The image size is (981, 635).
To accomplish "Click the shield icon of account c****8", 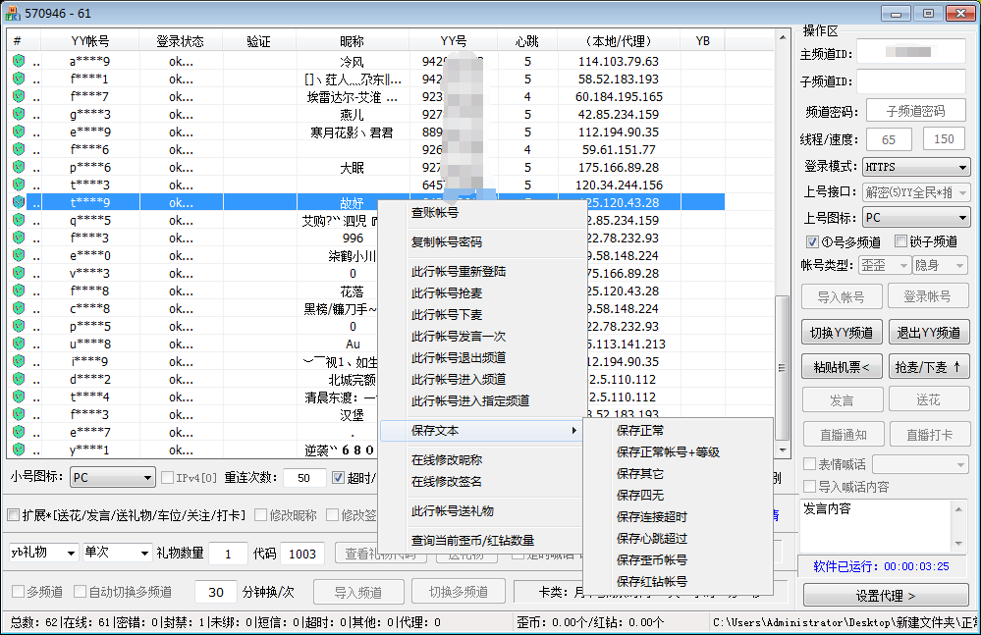I will coord(18,308).
